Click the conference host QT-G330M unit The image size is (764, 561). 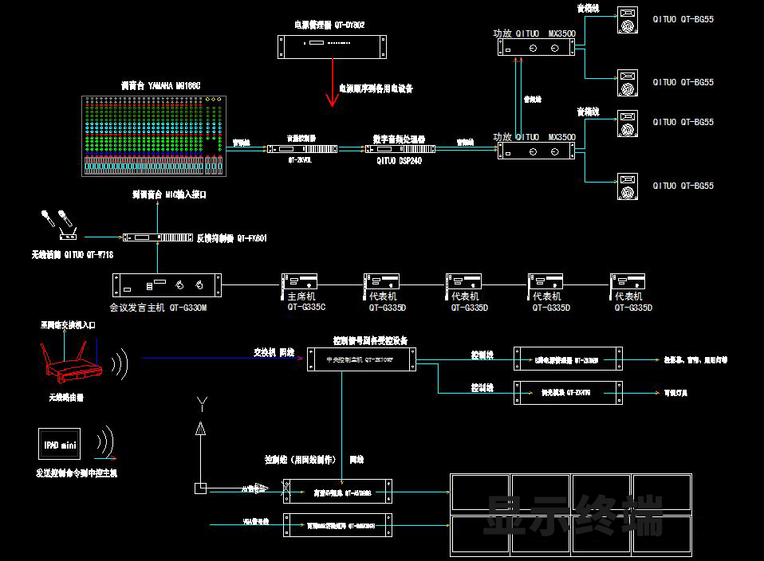pos(167,284)
